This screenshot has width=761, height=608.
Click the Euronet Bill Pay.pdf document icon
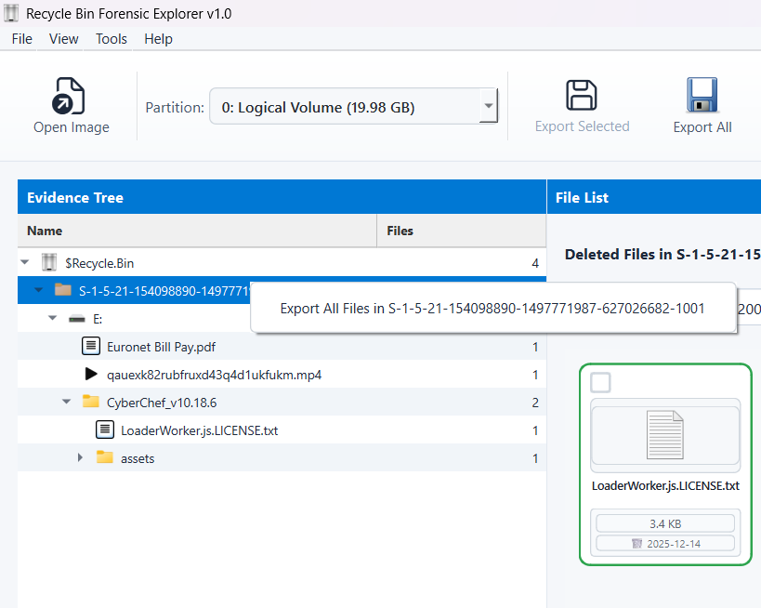(91, 346)
